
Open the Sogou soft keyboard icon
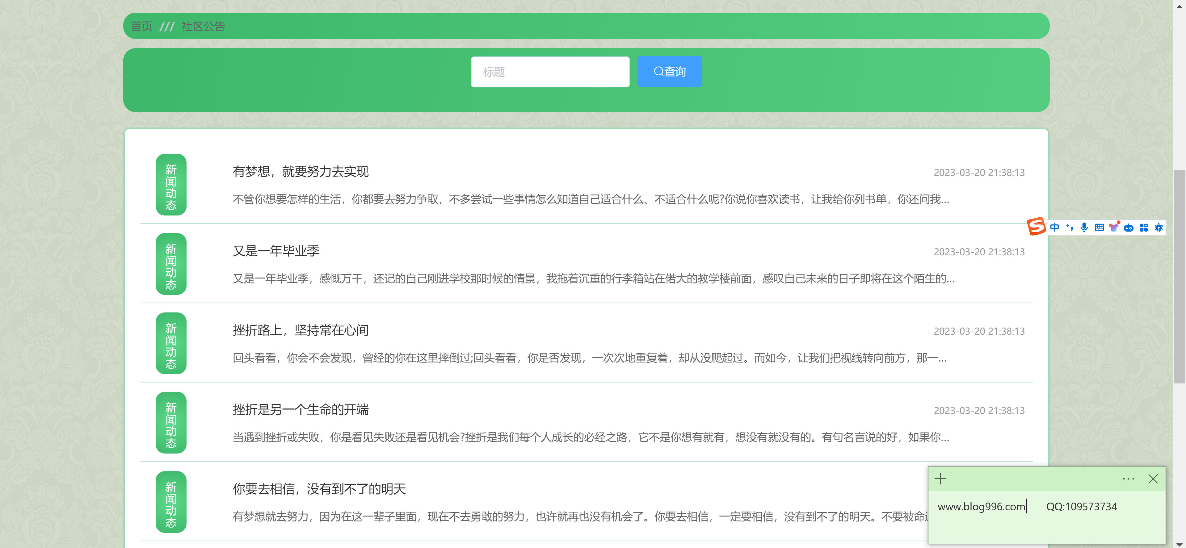1100,227
